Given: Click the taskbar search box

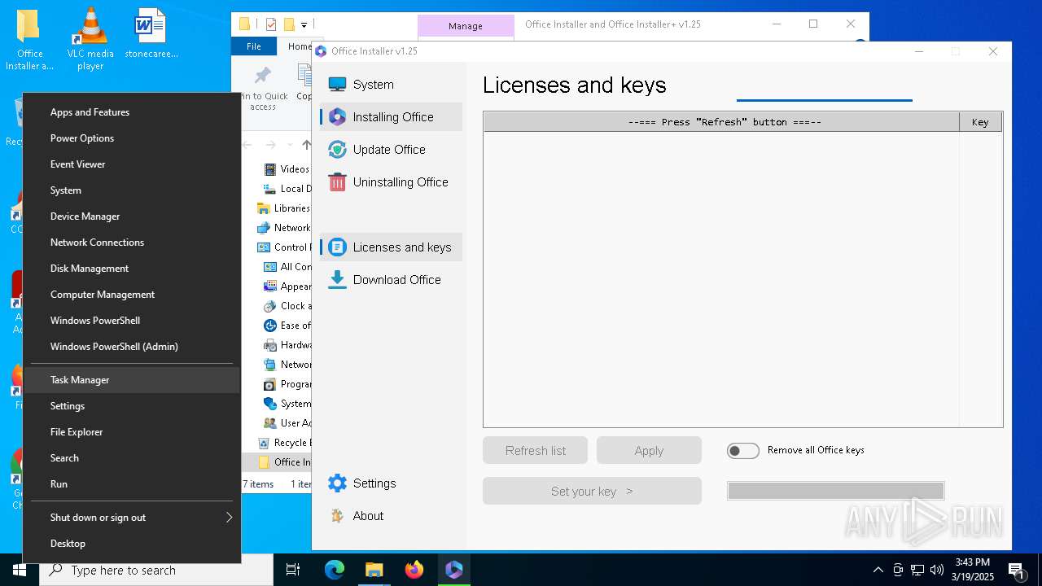Looking at the screenshot, I should point(156,570).
